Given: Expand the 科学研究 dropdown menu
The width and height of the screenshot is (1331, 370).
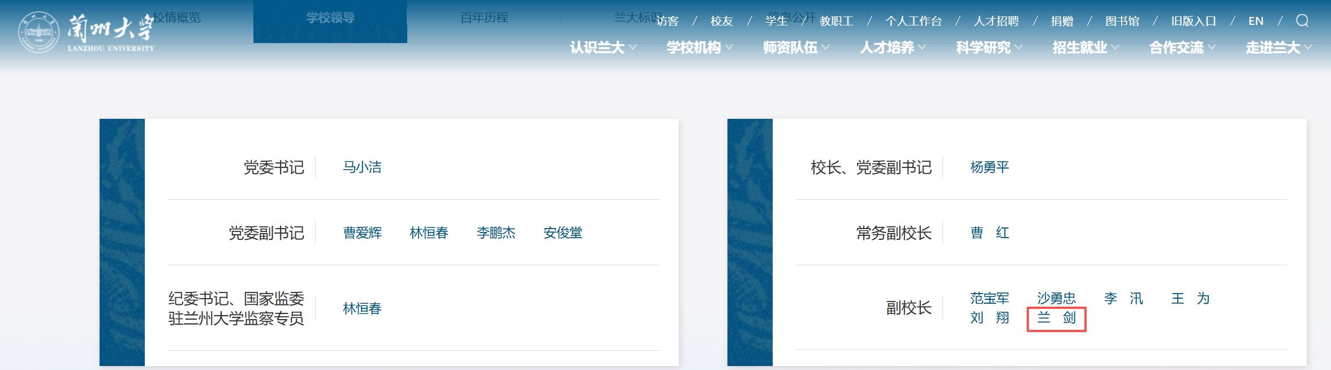Looking at the screenshot, I should [x=989, y=48].
